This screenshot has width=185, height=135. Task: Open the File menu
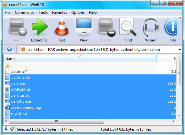point(8,12)
